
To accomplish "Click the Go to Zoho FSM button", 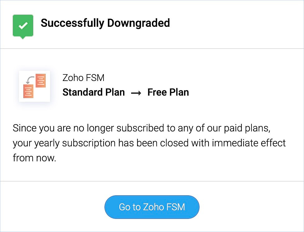I will (152, 207).
